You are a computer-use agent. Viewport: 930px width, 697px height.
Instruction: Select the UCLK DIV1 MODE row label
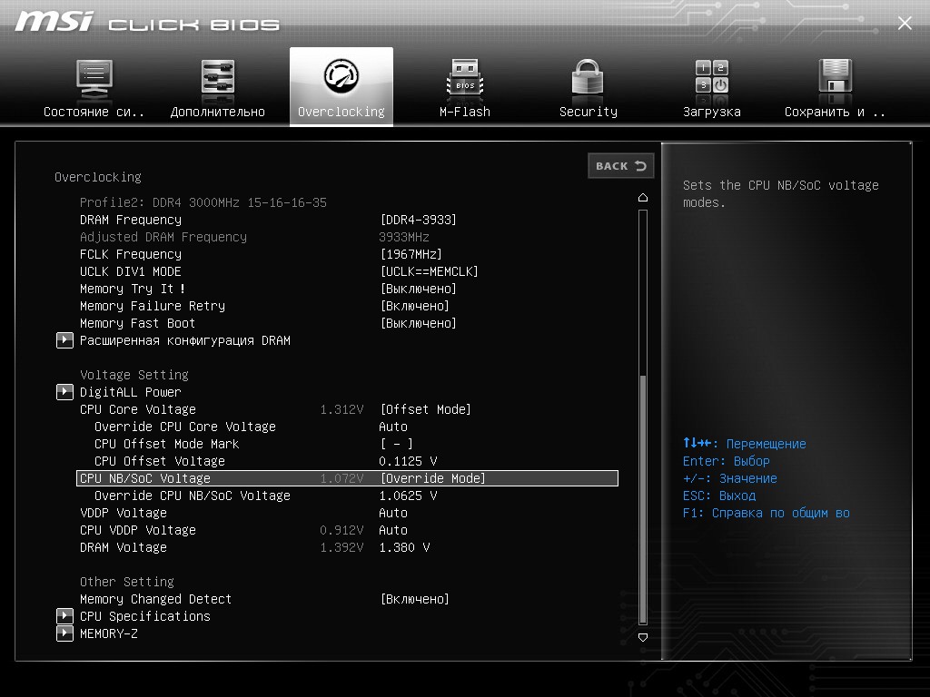click(x=131, y=271)
